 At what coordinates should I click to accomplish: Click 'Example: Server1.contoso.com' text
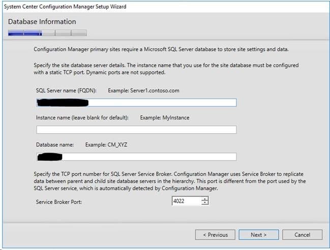pos(143,90)
